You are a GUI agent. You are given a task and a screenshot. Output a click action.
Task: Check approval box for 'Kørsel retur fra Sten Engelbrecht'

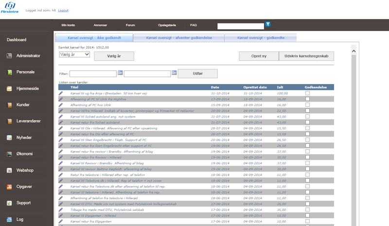click(308, 146)
